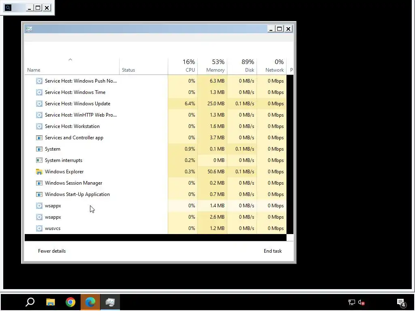Click the 0.9% CPU value for System

(190, 149)
